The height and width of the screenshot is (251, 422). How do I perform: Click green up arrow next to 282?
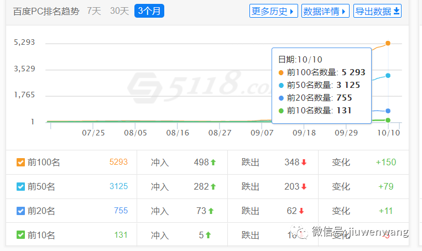pyautogui.click(x=213, y=186)
